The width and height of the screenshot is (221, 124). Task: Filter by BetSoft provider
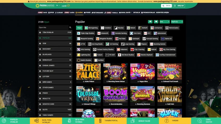coord(143,28)
